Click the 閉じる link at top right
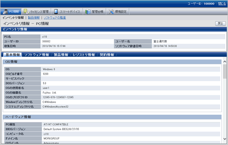The image size is (228, 145). [x=222, y=4]
